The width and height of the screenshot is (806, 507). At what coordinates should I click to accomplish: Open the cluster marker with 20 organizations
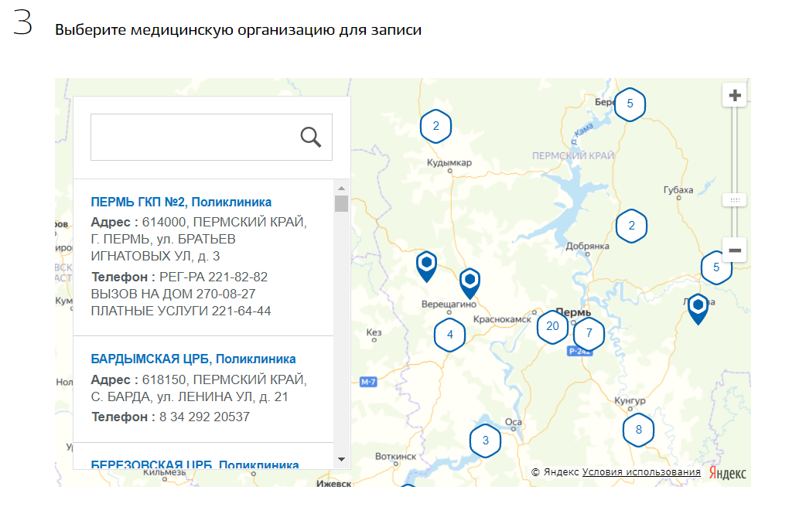click(x=552, y=326)
